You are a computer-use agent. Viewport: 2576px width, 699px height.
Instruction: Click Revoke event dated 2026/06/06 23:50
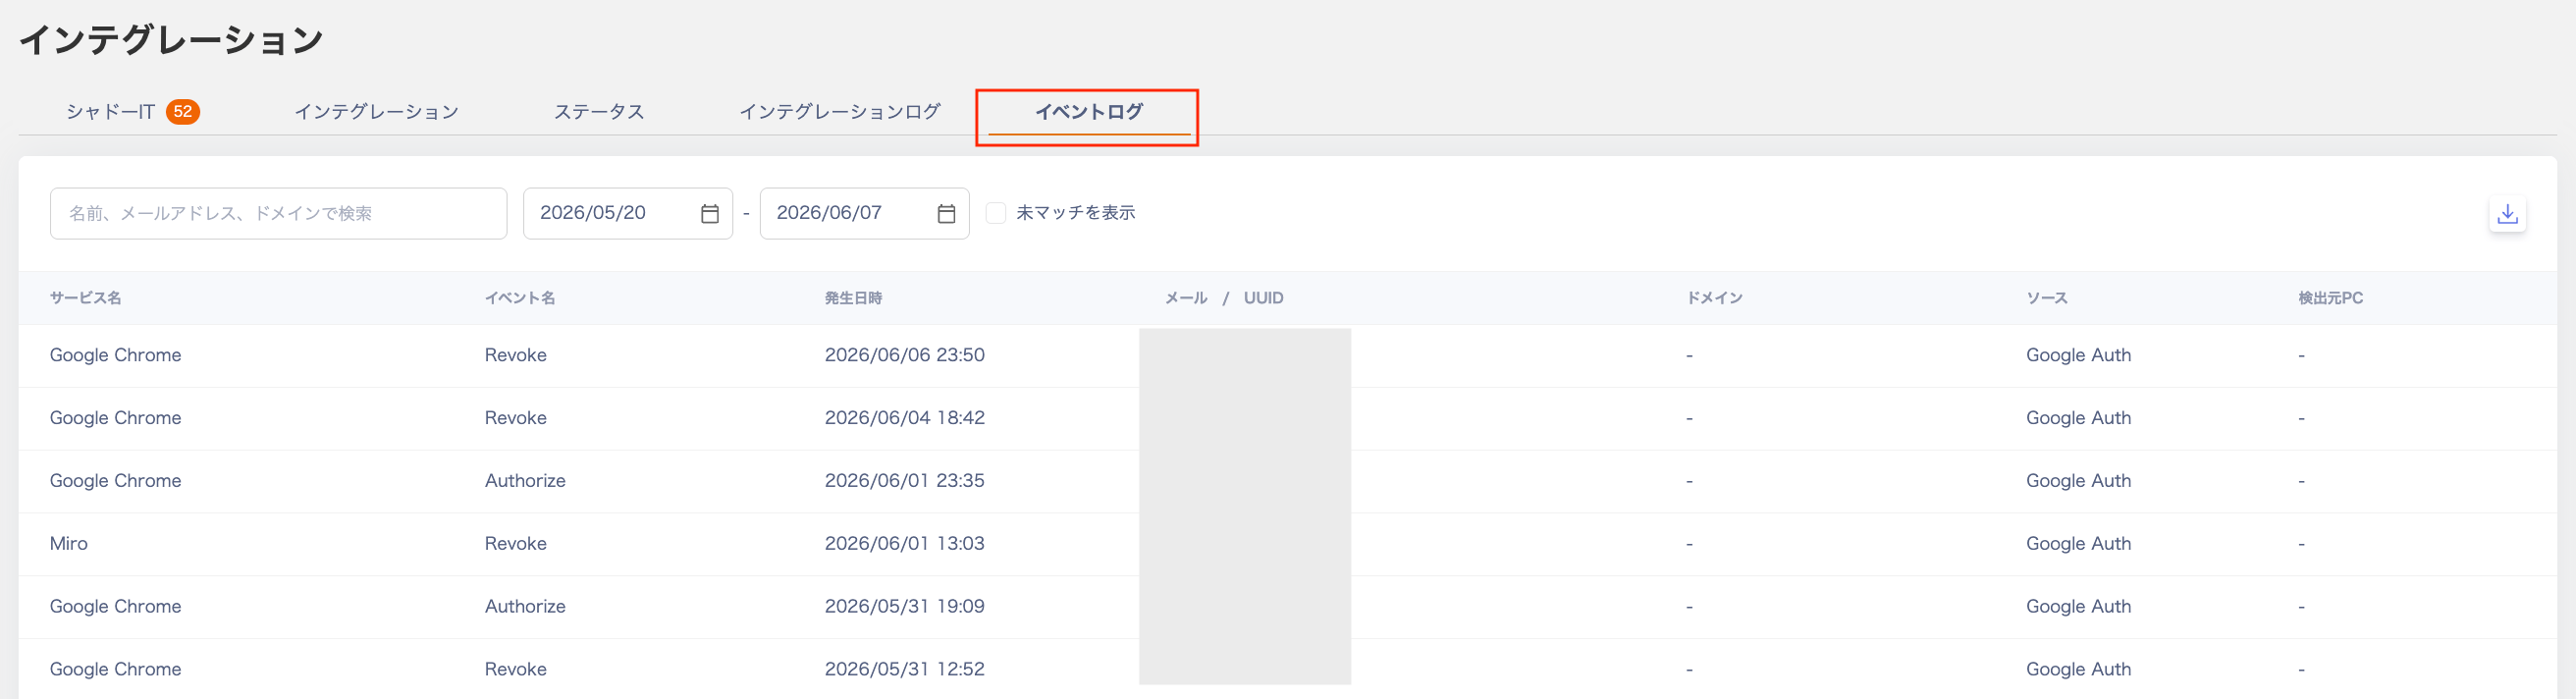[x=516, y=355]
